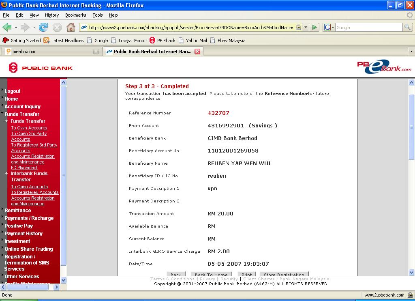Click Terms & Conditions footer link
415x301 pixels.
(x=172, y=279)
